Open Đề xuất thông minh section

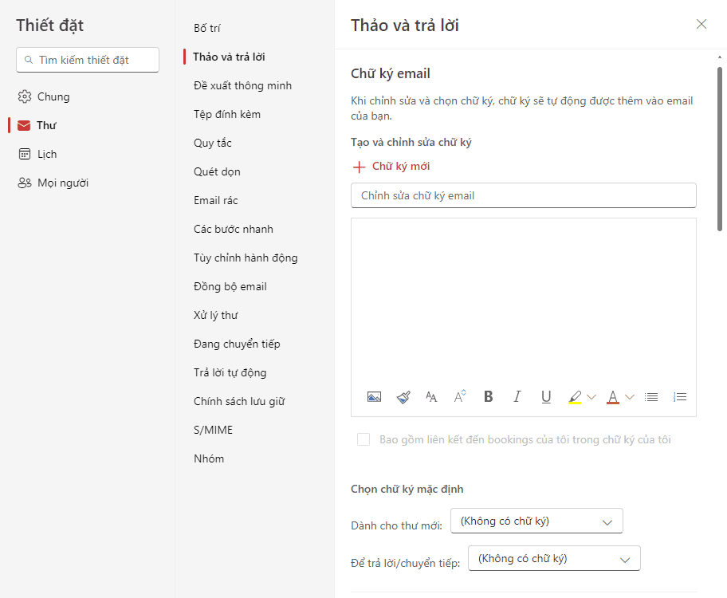242,85
